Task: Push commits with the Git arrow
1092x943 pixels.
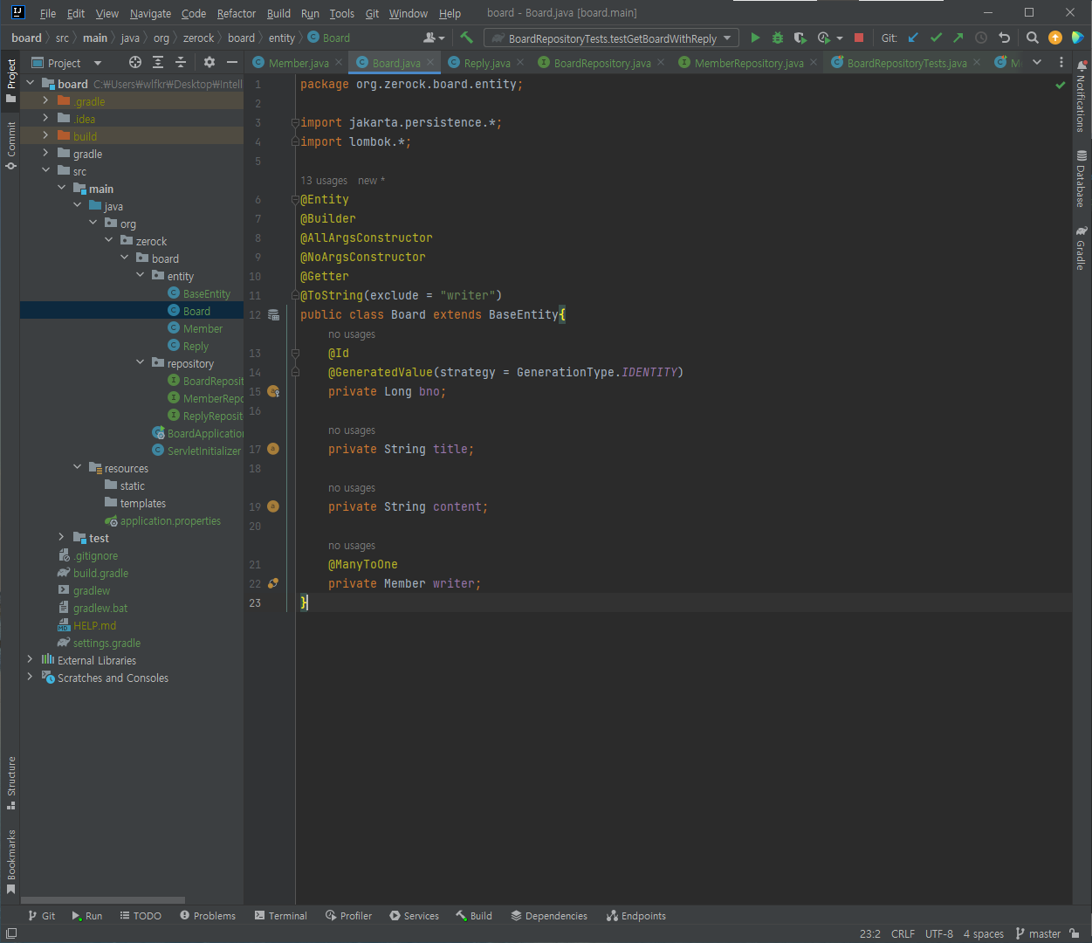Action: click(958, 38)
